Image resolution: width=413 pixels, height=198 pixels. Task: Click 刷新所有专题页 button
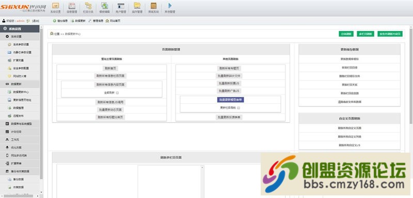tap(229, 69)
